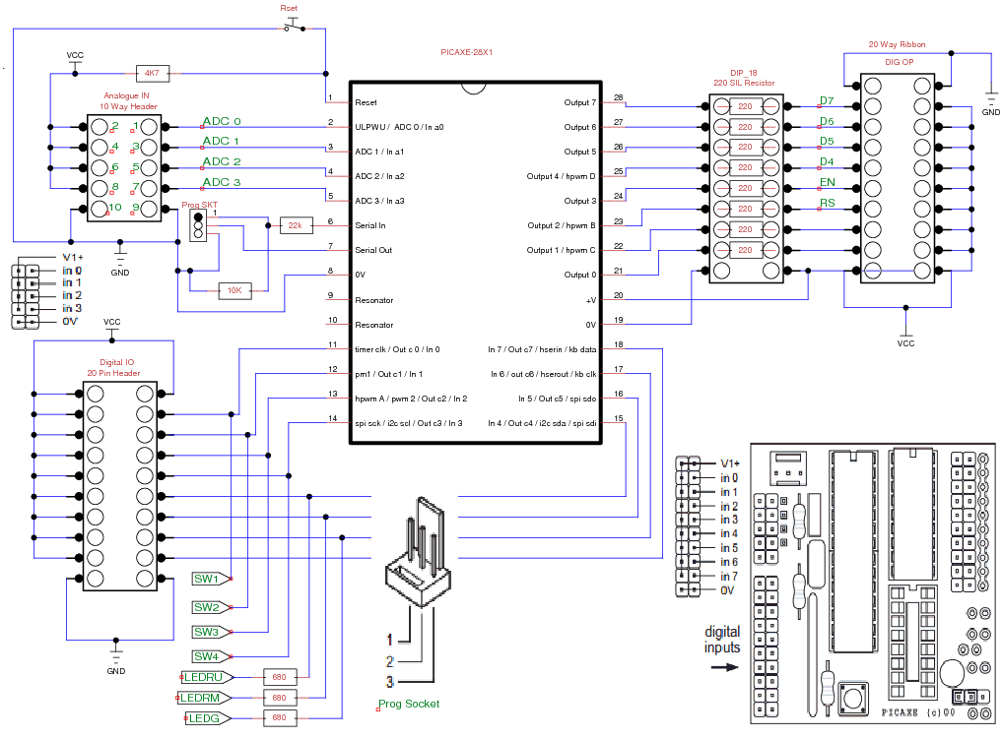The height and width of the screenshot is (739, 1002).
Task: Click the PICAXE-28X1 chip title
Action: 466,52
